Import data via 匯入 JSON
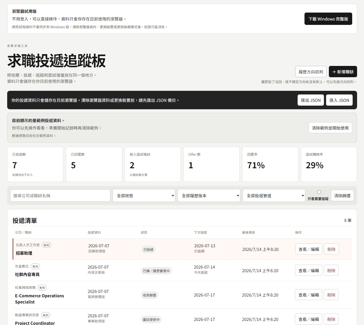This screenshot has height=325, width=364. coord(339,100)
